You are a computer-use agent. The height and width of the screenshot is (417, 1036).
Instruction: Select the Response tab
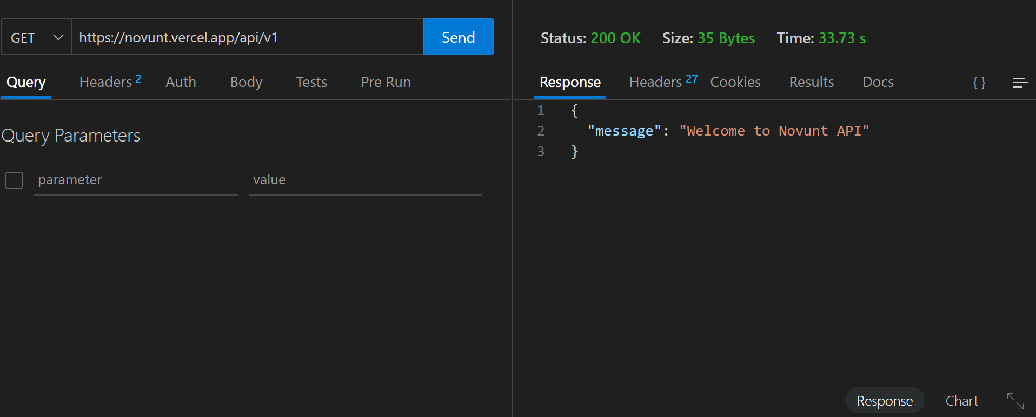(x=570, y=82)
